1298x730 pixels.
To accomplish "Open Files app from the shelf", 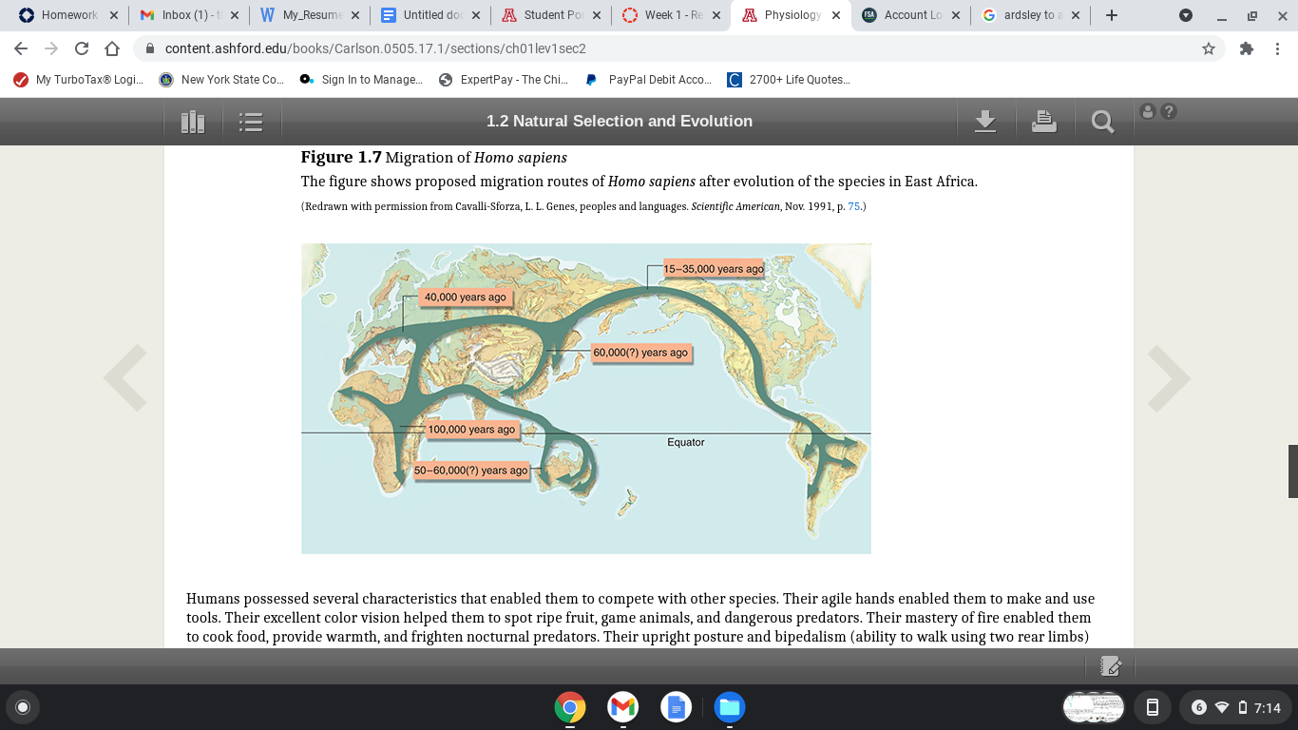I will click(x=730, y=707).
